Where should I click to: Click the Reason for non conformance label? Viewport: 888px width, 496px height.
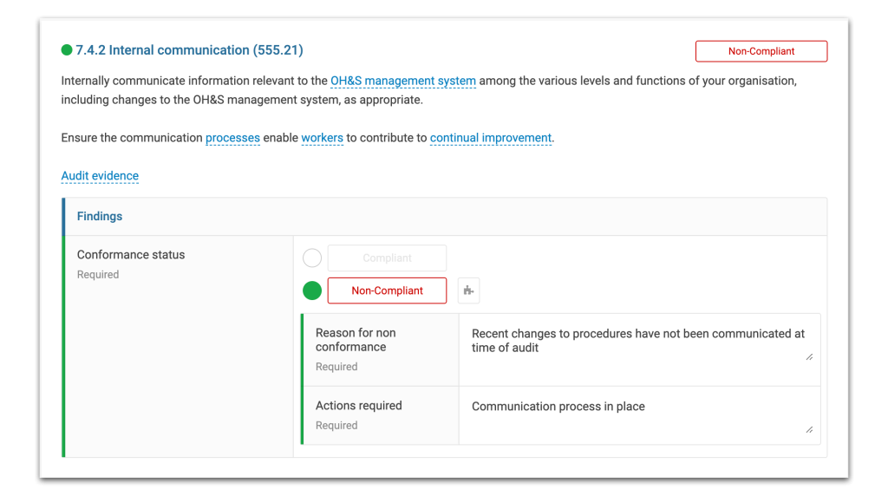point(356,340)
